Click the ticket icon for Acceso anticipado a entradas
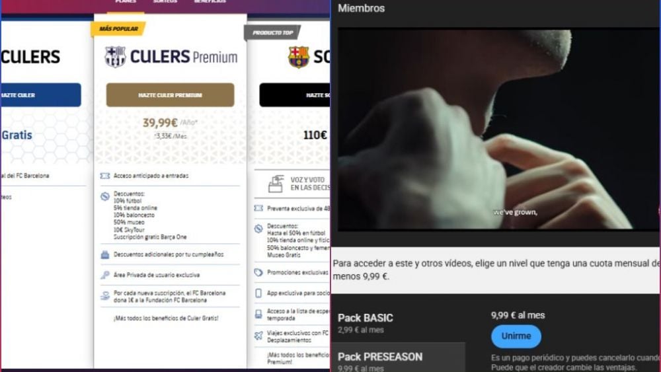 [x=105, y=176]
